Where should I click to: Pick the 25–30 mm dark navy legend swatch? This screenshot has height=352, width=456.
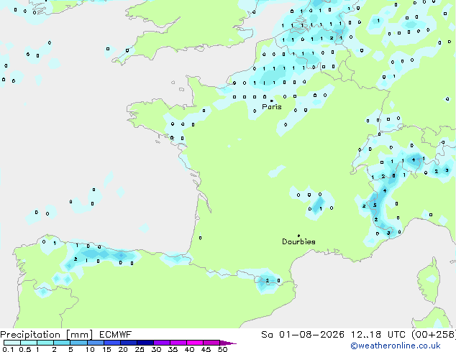click(145, 343)
